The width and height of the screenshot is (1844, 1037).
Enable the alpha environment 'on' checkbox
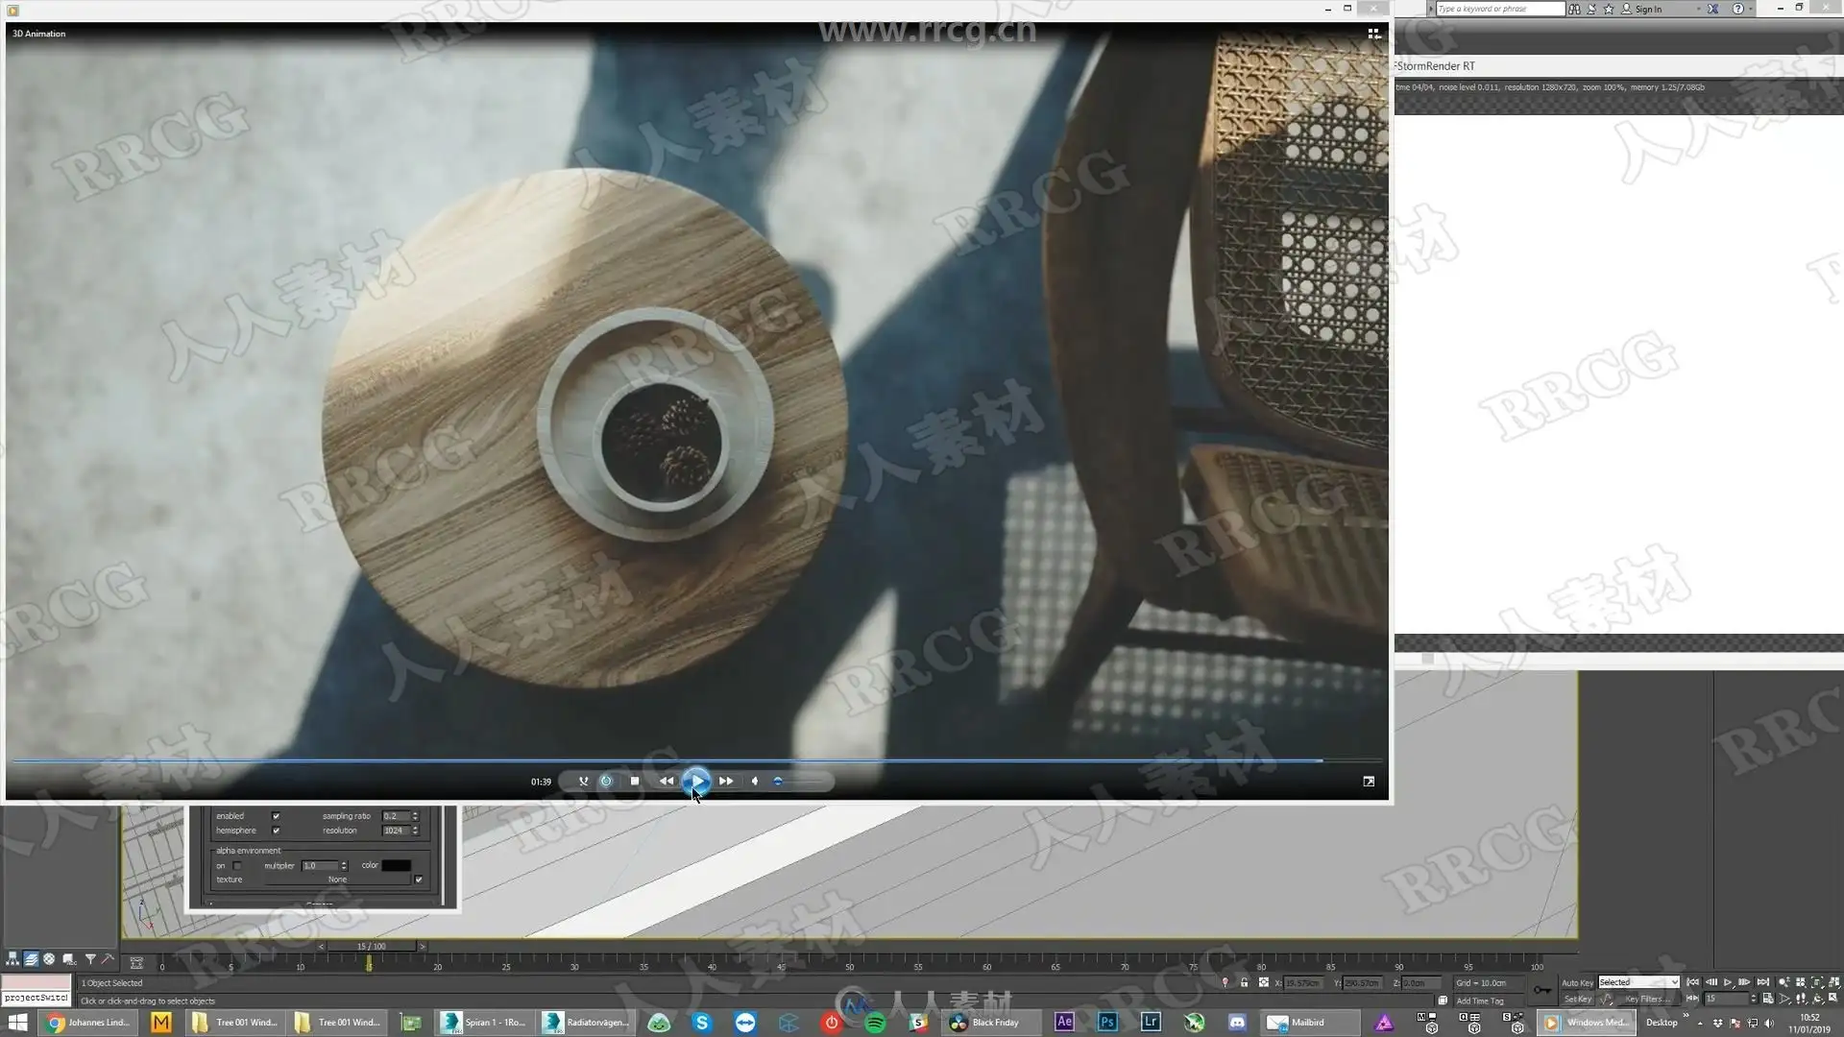click(237, 865)
